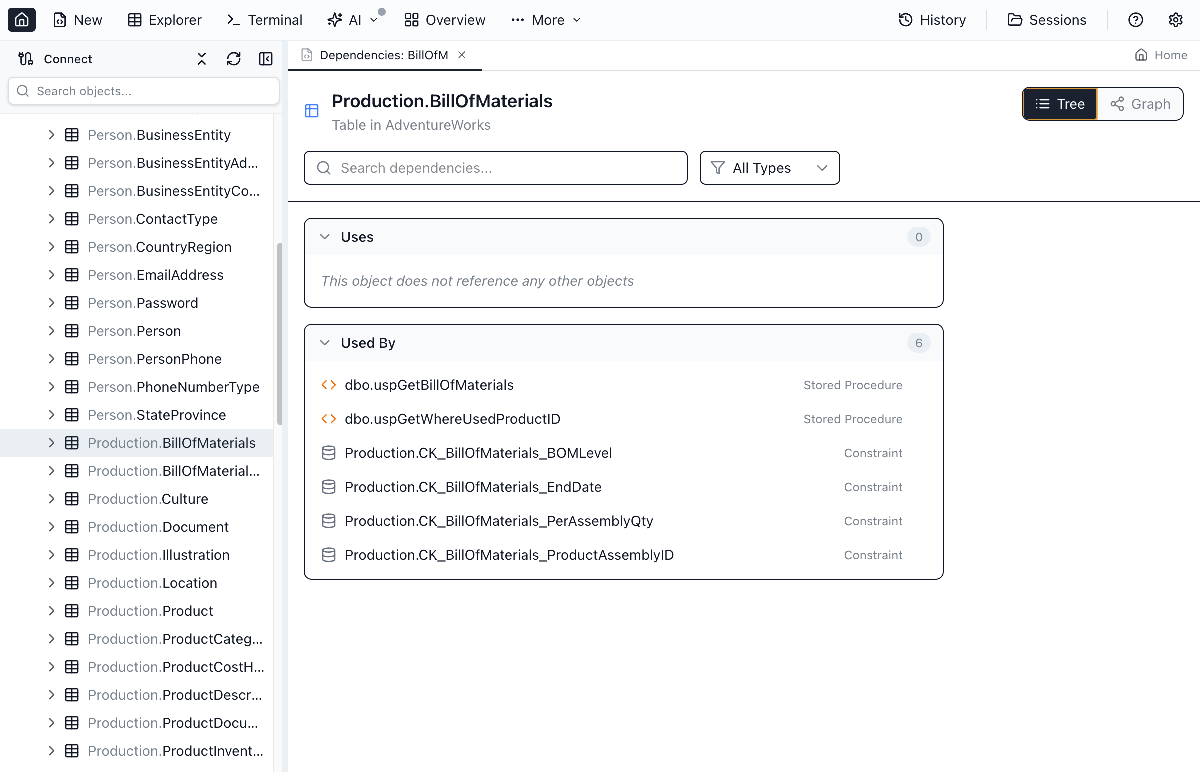
Task: Open recent History
Action: click(931, 20)
